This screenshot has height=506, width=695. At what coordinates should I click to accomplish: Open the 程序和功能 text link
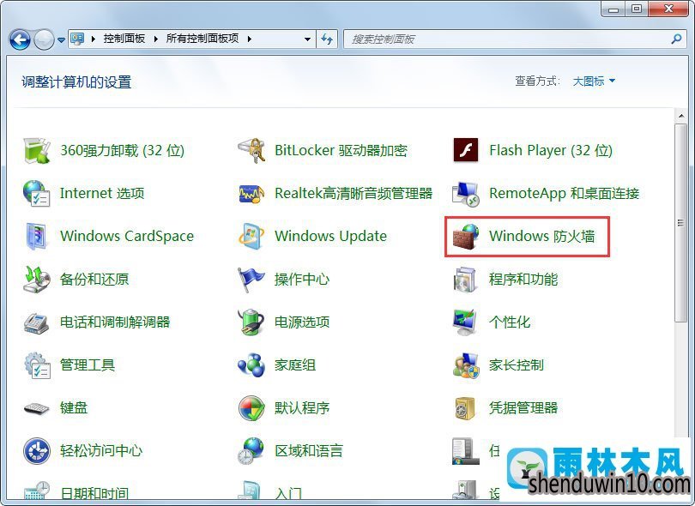tap(523, 279)
